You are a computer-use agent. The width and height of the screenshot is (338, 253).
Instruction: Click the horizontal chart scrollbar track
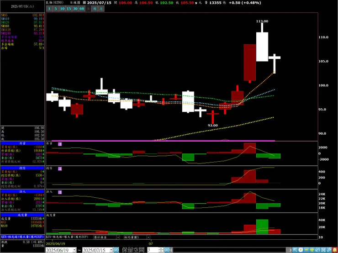[230, 250]
